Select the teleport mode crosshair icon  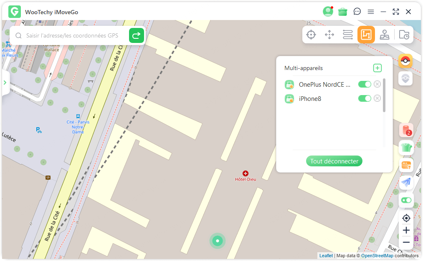(x=311, y=35)
